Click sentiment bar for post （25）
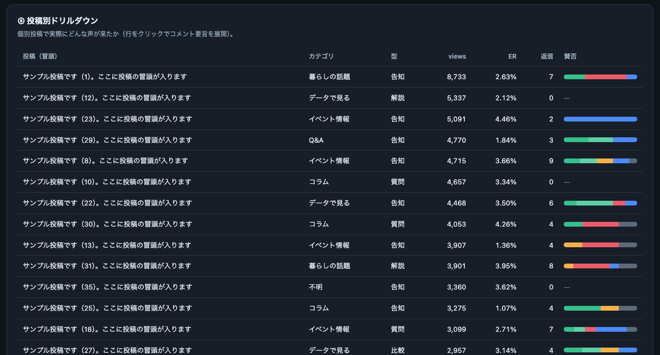The image size is (660, 355). point(600,309)
